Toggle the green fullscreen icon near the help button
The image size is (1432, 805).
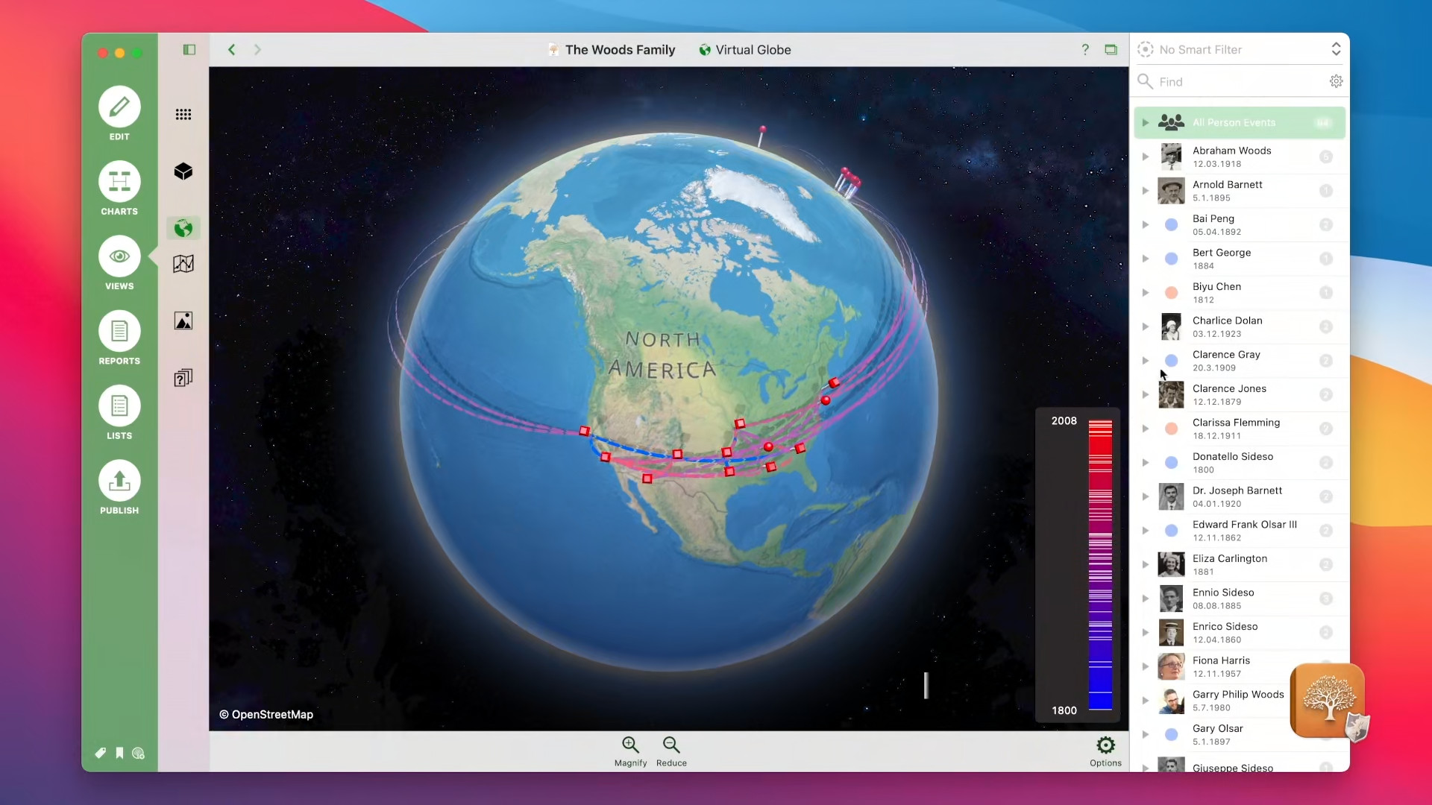[1111, 49]
